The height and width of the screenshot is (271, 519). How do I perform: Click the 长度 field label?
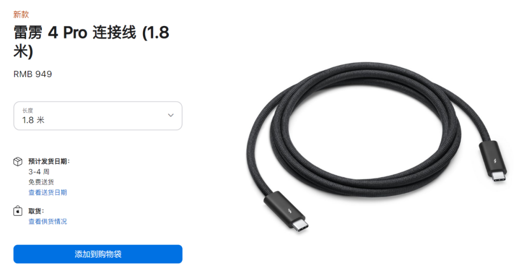tap(28, 111)
